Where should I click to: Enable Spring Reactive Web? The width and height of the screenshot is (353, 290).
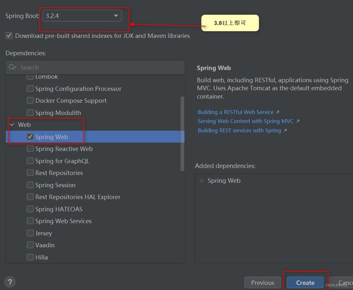pos(30,149)
